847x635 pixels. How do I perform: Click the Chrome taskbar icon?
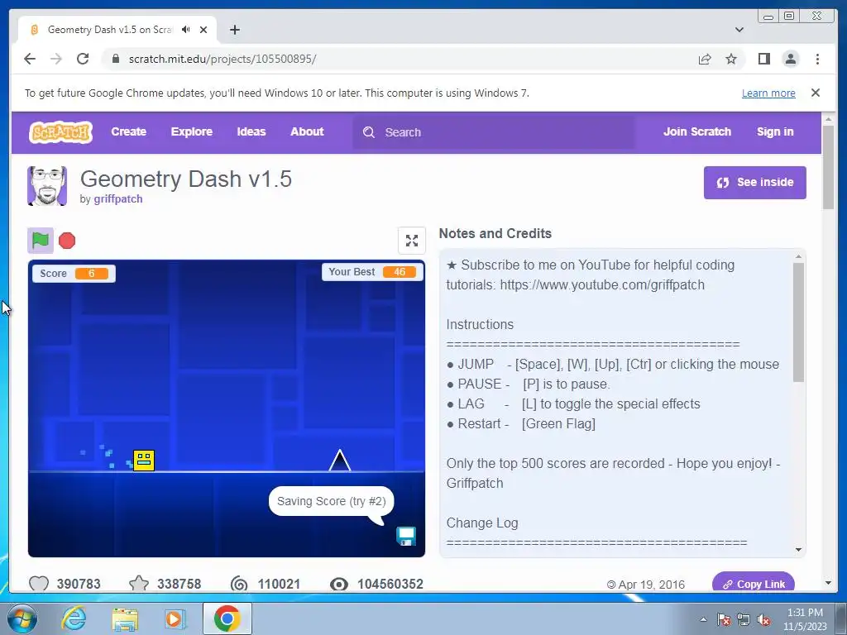pos(227,618)
